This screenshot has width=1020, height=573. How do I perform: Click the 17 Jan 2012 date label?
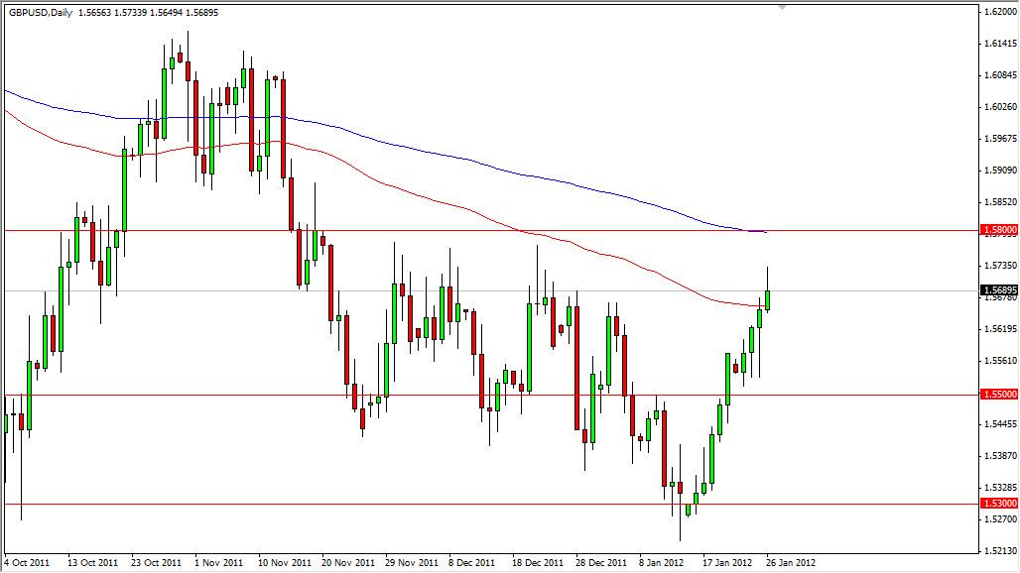click(727, 563)
